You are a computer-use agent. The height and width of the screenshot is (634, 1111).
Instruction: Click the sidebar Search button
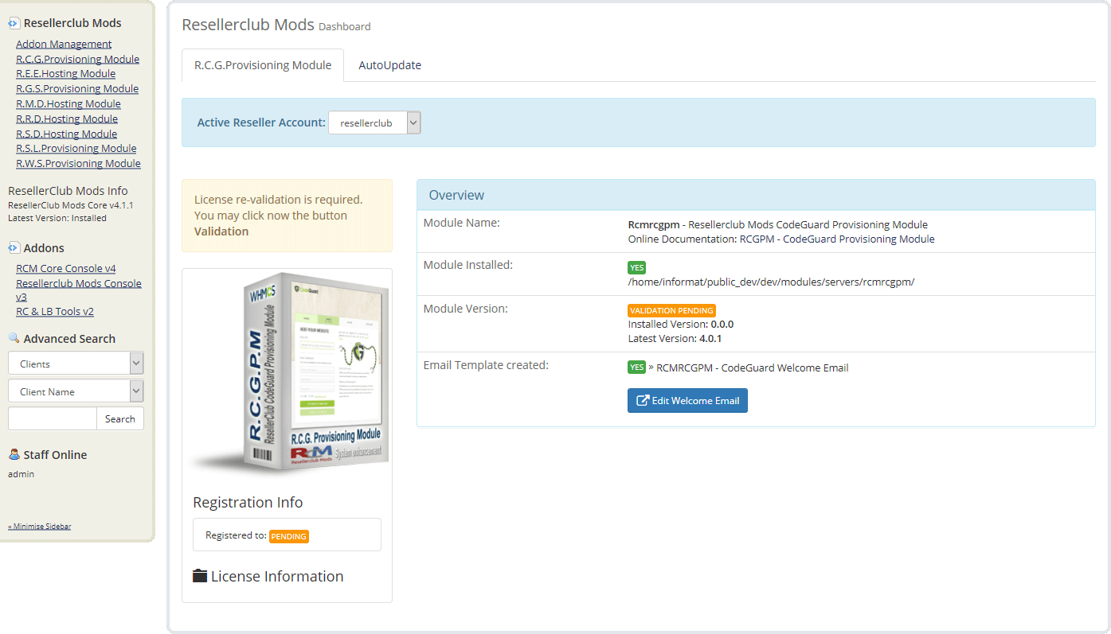pyautogui.click(x=120, y=418)
